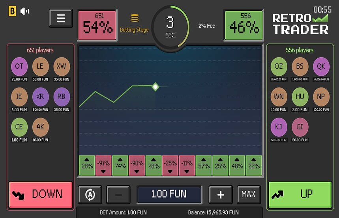
Task: Click the green 57% history result
Action: pos(204,166)
